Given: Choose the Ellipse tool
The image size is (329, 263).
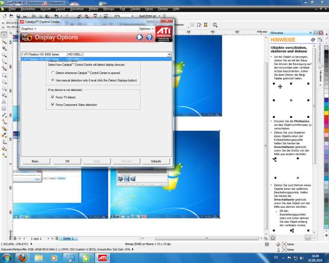Looking at the screenshot, I should click(4, 82).
